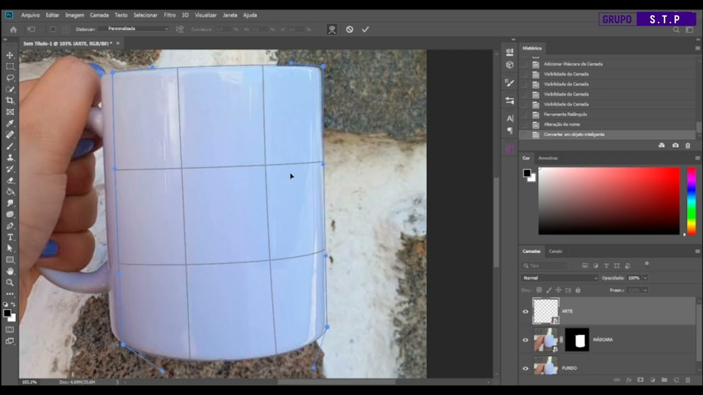
Task: Open the Histórico panel flyout menu
Action: click(698, 48)
